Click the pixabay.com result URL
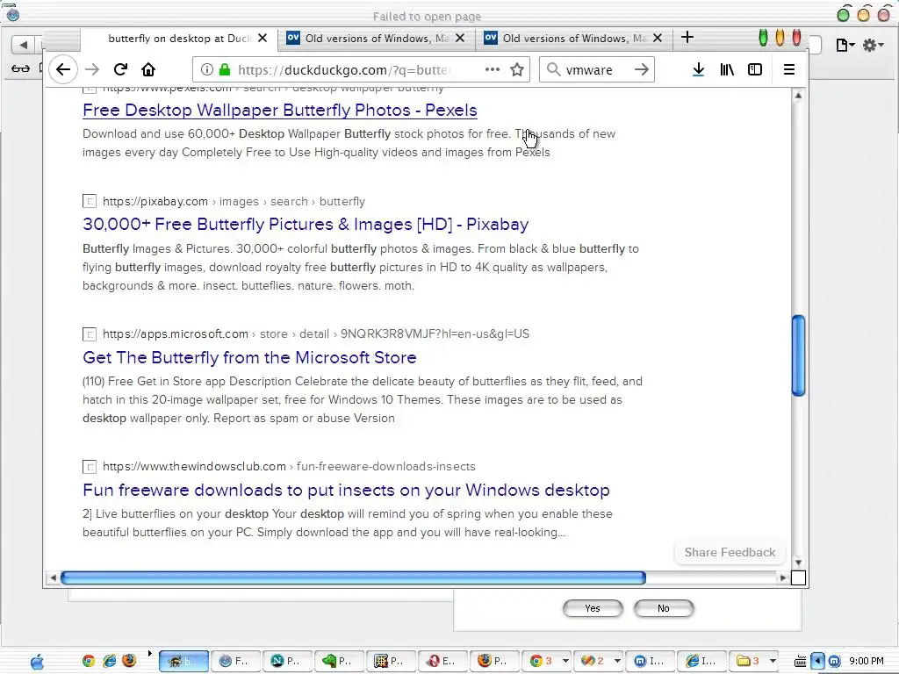 coord(234,202)
